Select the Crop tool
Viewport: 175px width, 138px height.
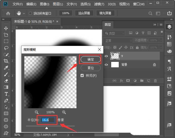[x=6, y=61]
